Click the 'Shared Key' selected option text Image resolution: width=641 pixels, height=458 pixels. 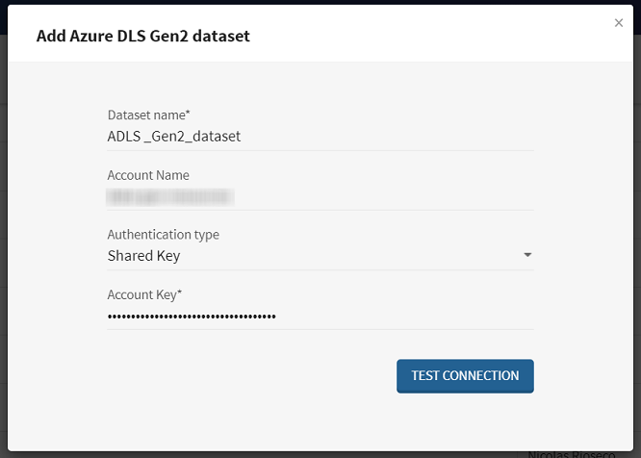tap(143, 256)
